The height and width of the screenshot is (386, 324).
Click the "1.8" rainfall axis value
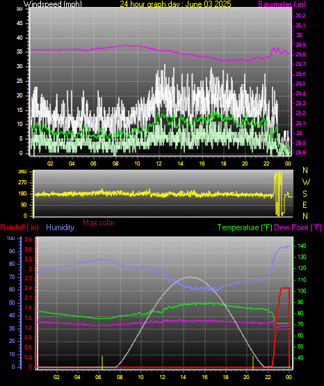tap(29, 307)
